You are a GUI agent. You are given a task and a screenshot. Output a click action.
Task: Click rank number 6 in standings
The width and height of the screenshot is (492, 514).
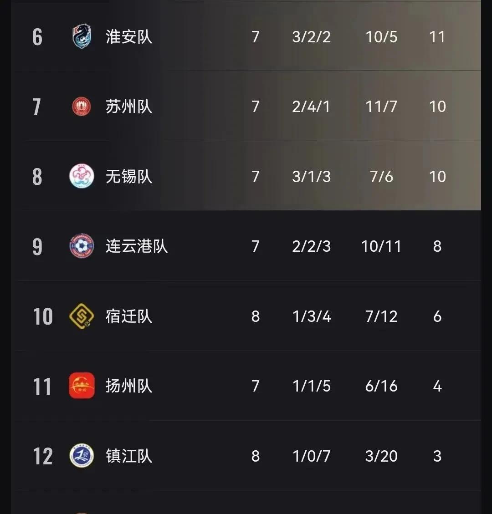point(37,37)
